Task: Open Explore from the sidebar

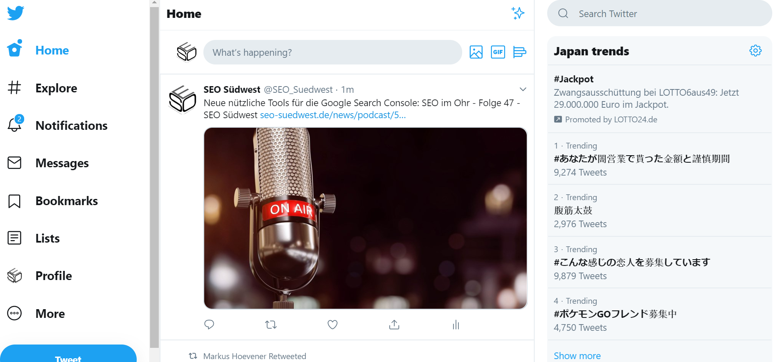Action: pos(56,88)
